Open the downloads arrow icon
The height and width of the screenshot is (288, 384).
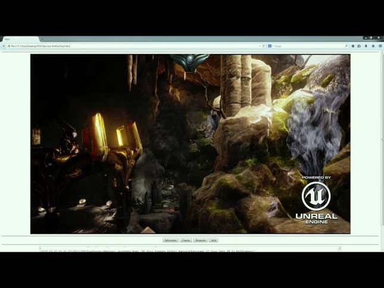[366, 46]
